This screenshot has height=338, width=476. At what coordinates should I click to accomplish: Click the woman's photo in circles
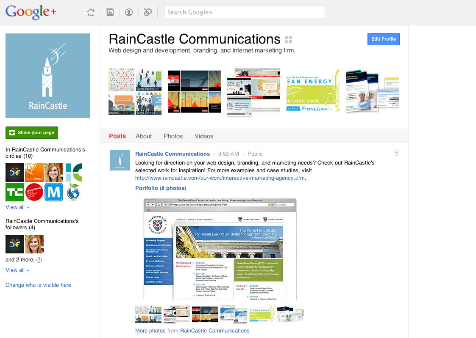click(x=54, y=173)
